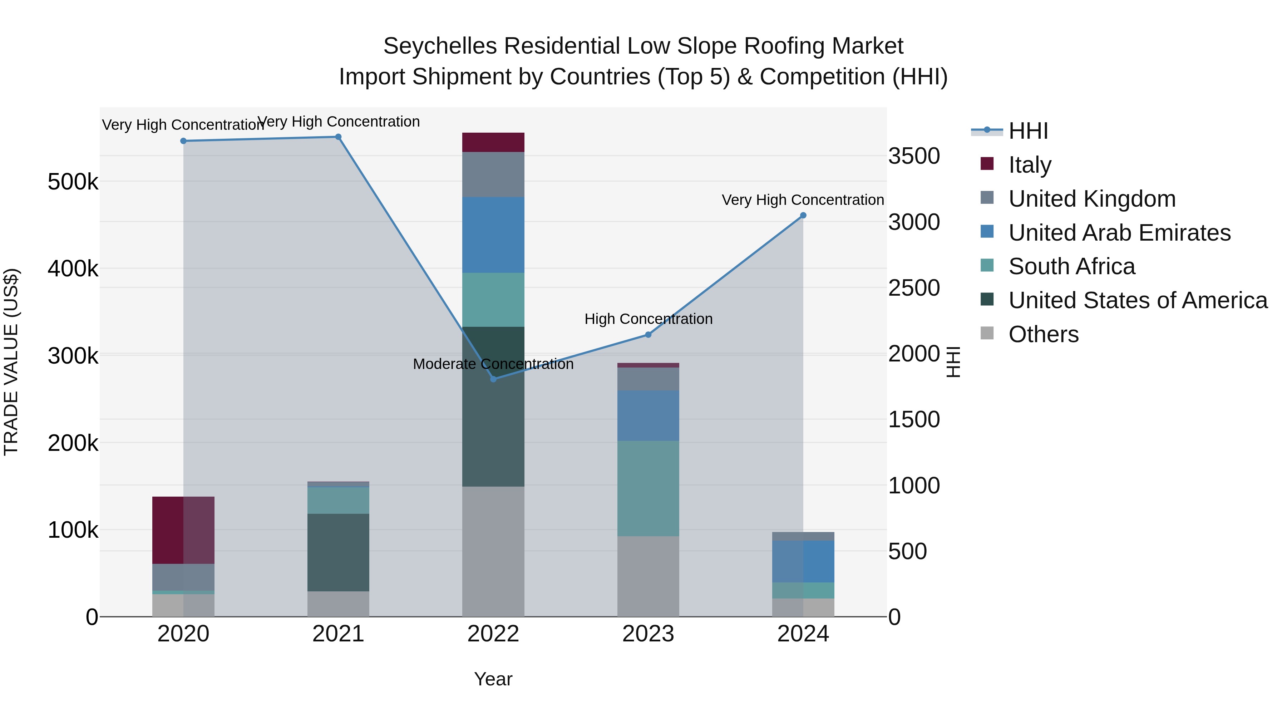Click the 'High Concentration' label near 2023

click(649, 319)
